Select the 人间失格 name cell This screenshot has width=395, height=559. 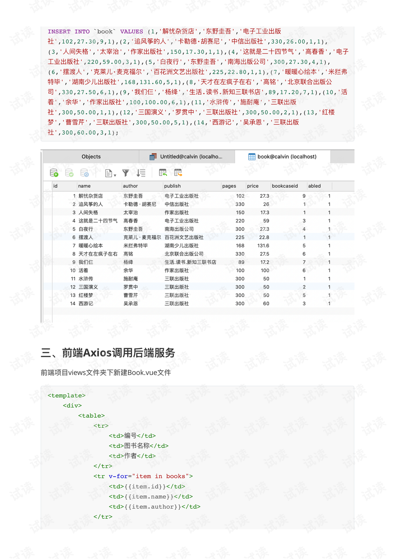88,213
